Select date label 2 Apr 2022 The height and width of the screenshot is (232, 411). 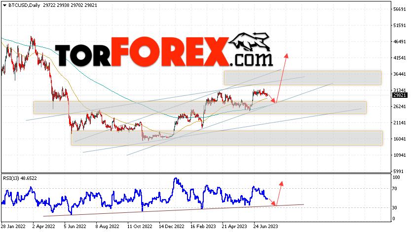[43, 226]
